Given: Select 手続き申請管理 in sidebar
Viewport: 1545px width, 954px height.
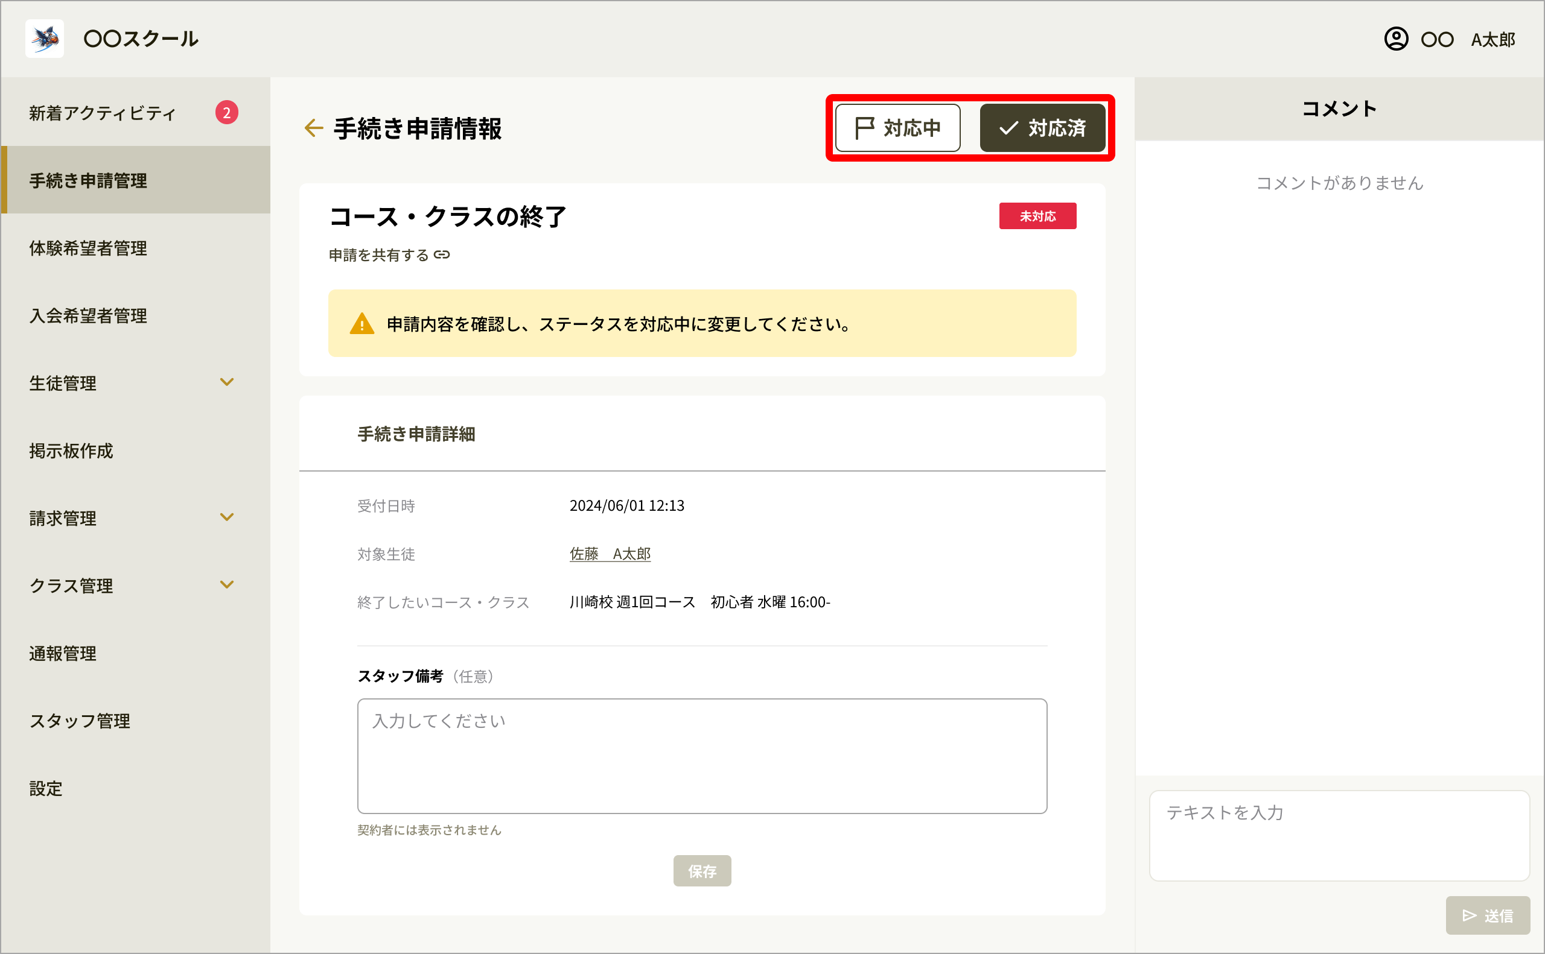Looking at the screenshot, I should (136, 180).
